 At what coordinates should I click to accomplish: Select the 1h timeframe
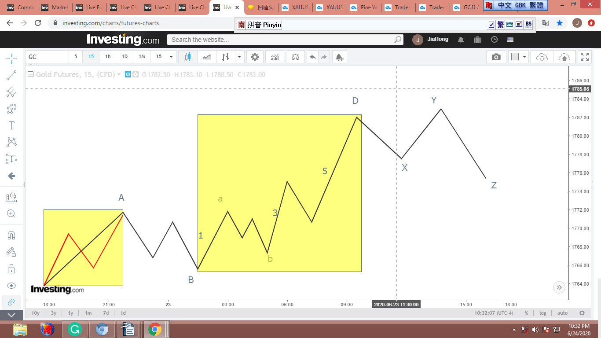point(108,57)
